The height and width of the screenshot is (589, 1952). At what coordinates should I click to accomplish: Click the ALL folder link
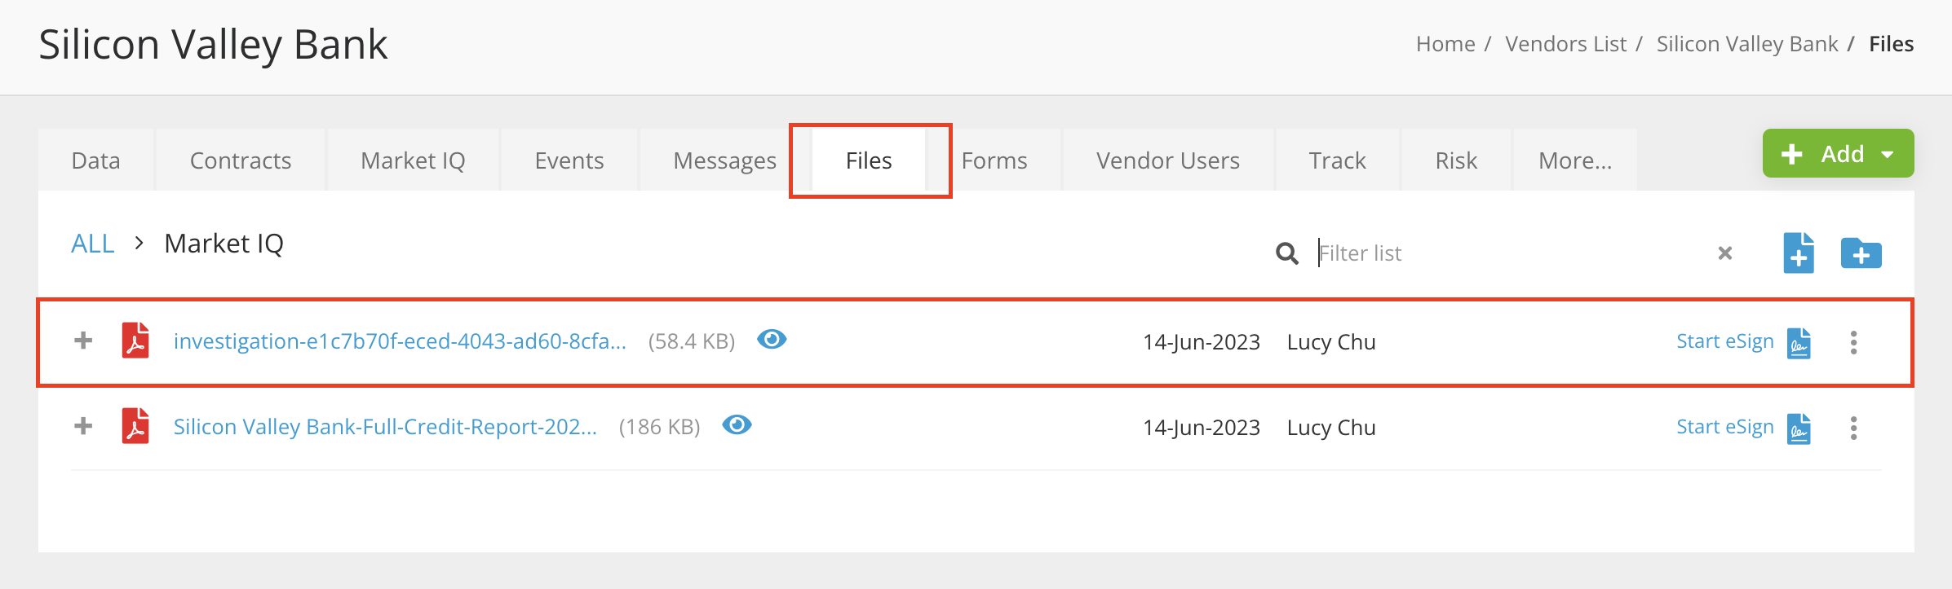[x=93, y=244]
